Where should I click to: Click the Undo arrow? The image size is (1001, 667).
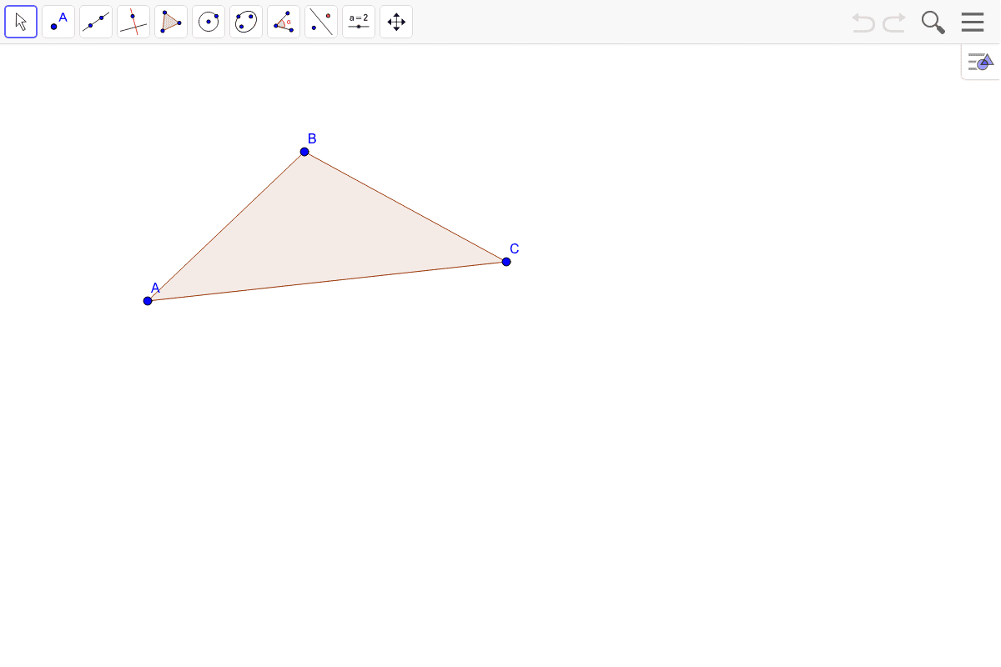(863, 23)
